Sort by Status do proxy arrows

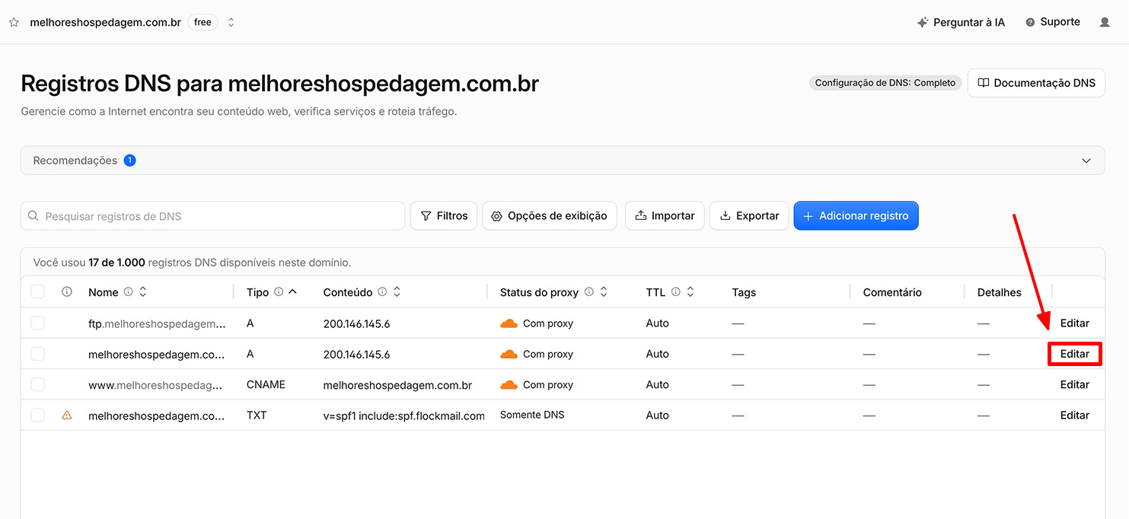[604, 291]
